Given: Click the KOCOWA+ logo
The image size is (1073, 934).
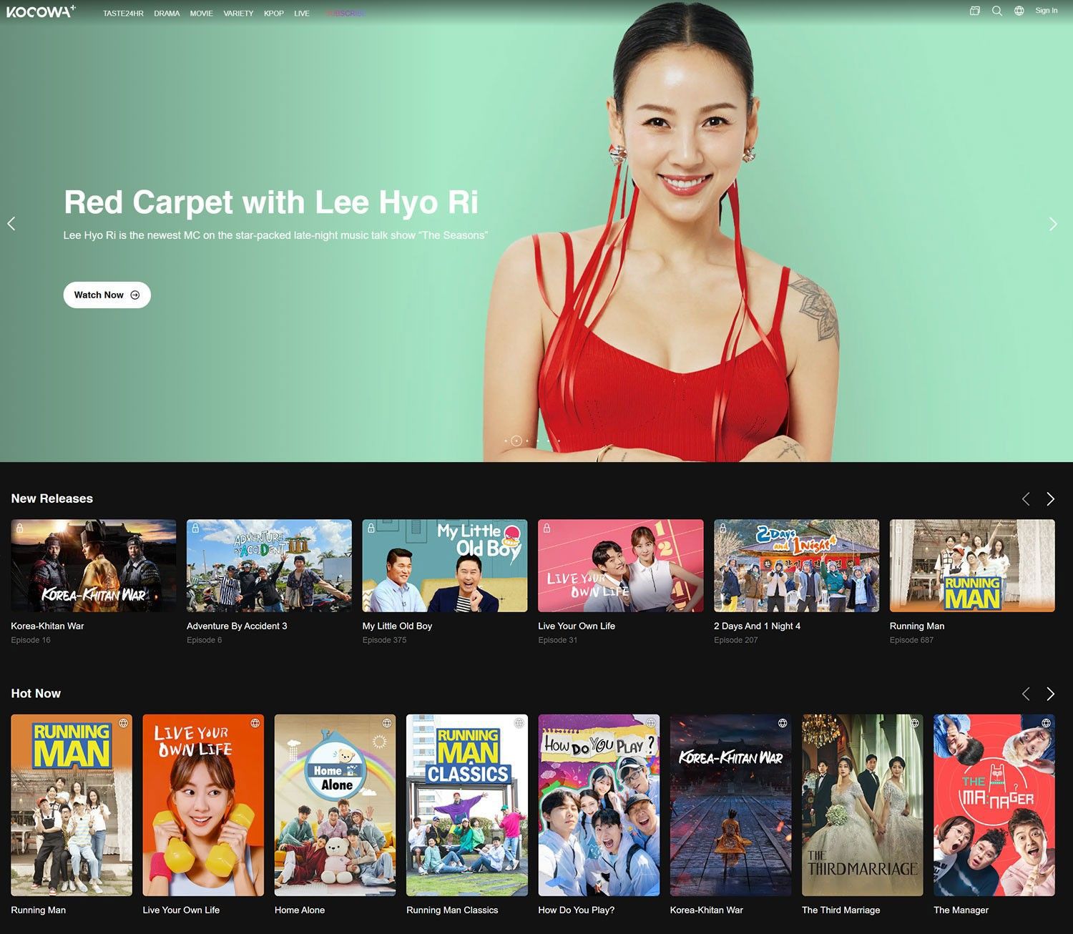Looking at the screenshot, I should tap(41, 11).
